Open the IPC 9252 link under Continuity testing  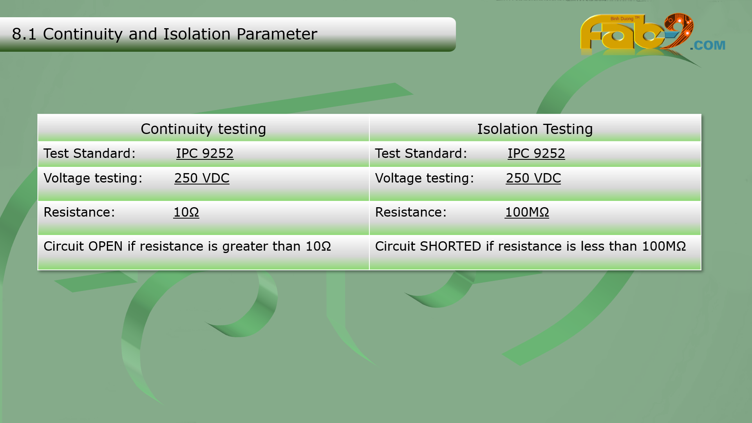point(204,154)
